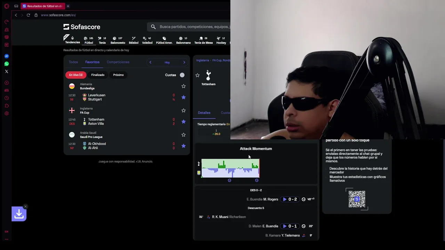445x250 pixels.
Task: Open Messenger in Opera sidebar
Action: (x=7, y=56)
